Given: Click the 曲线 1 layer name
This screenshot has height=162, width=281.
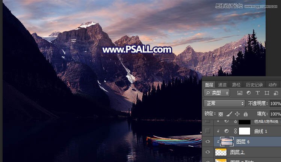Looking at the screenshot, I should point(261,131).
